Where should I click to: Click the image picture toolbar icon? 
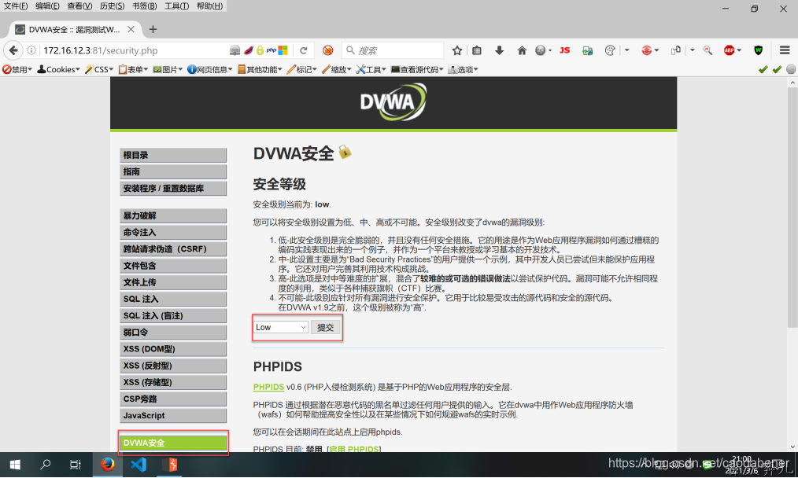(587, 50)
